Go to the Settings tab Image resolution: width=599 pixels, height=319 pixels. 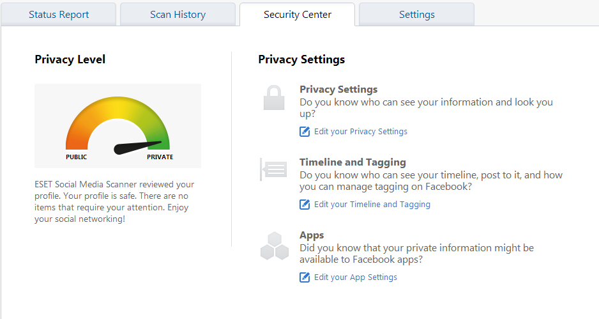416,15
